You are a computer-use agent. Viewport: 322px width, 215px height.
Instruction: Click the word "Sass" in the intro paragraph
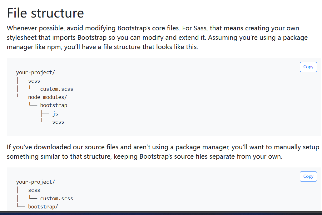[200, 28]
